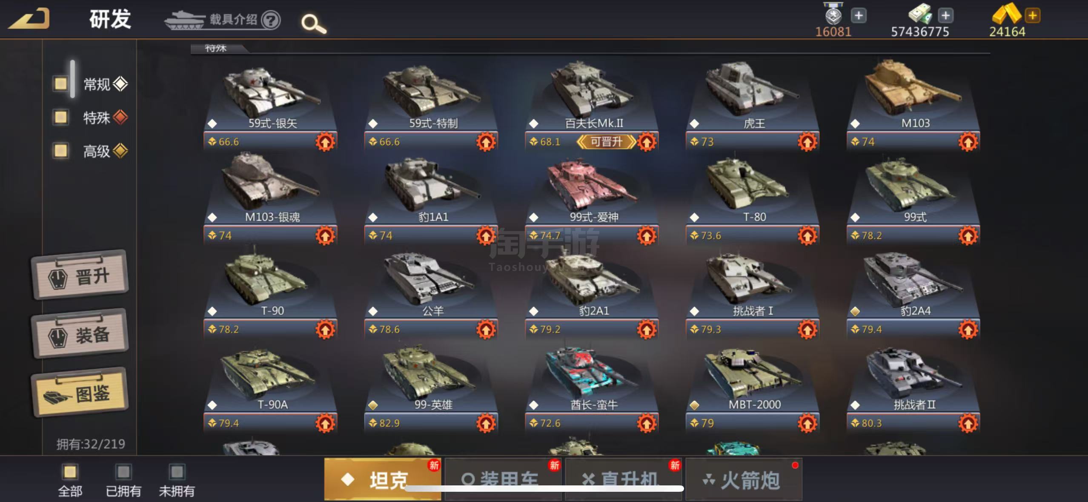Open the 装备 equipment button
This screenshot has width=1088, height=502.
[x=80, y=334]
